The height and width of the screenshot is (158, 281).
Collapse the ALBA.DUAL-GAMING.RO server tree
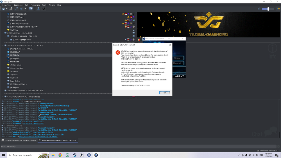[2, 46]
